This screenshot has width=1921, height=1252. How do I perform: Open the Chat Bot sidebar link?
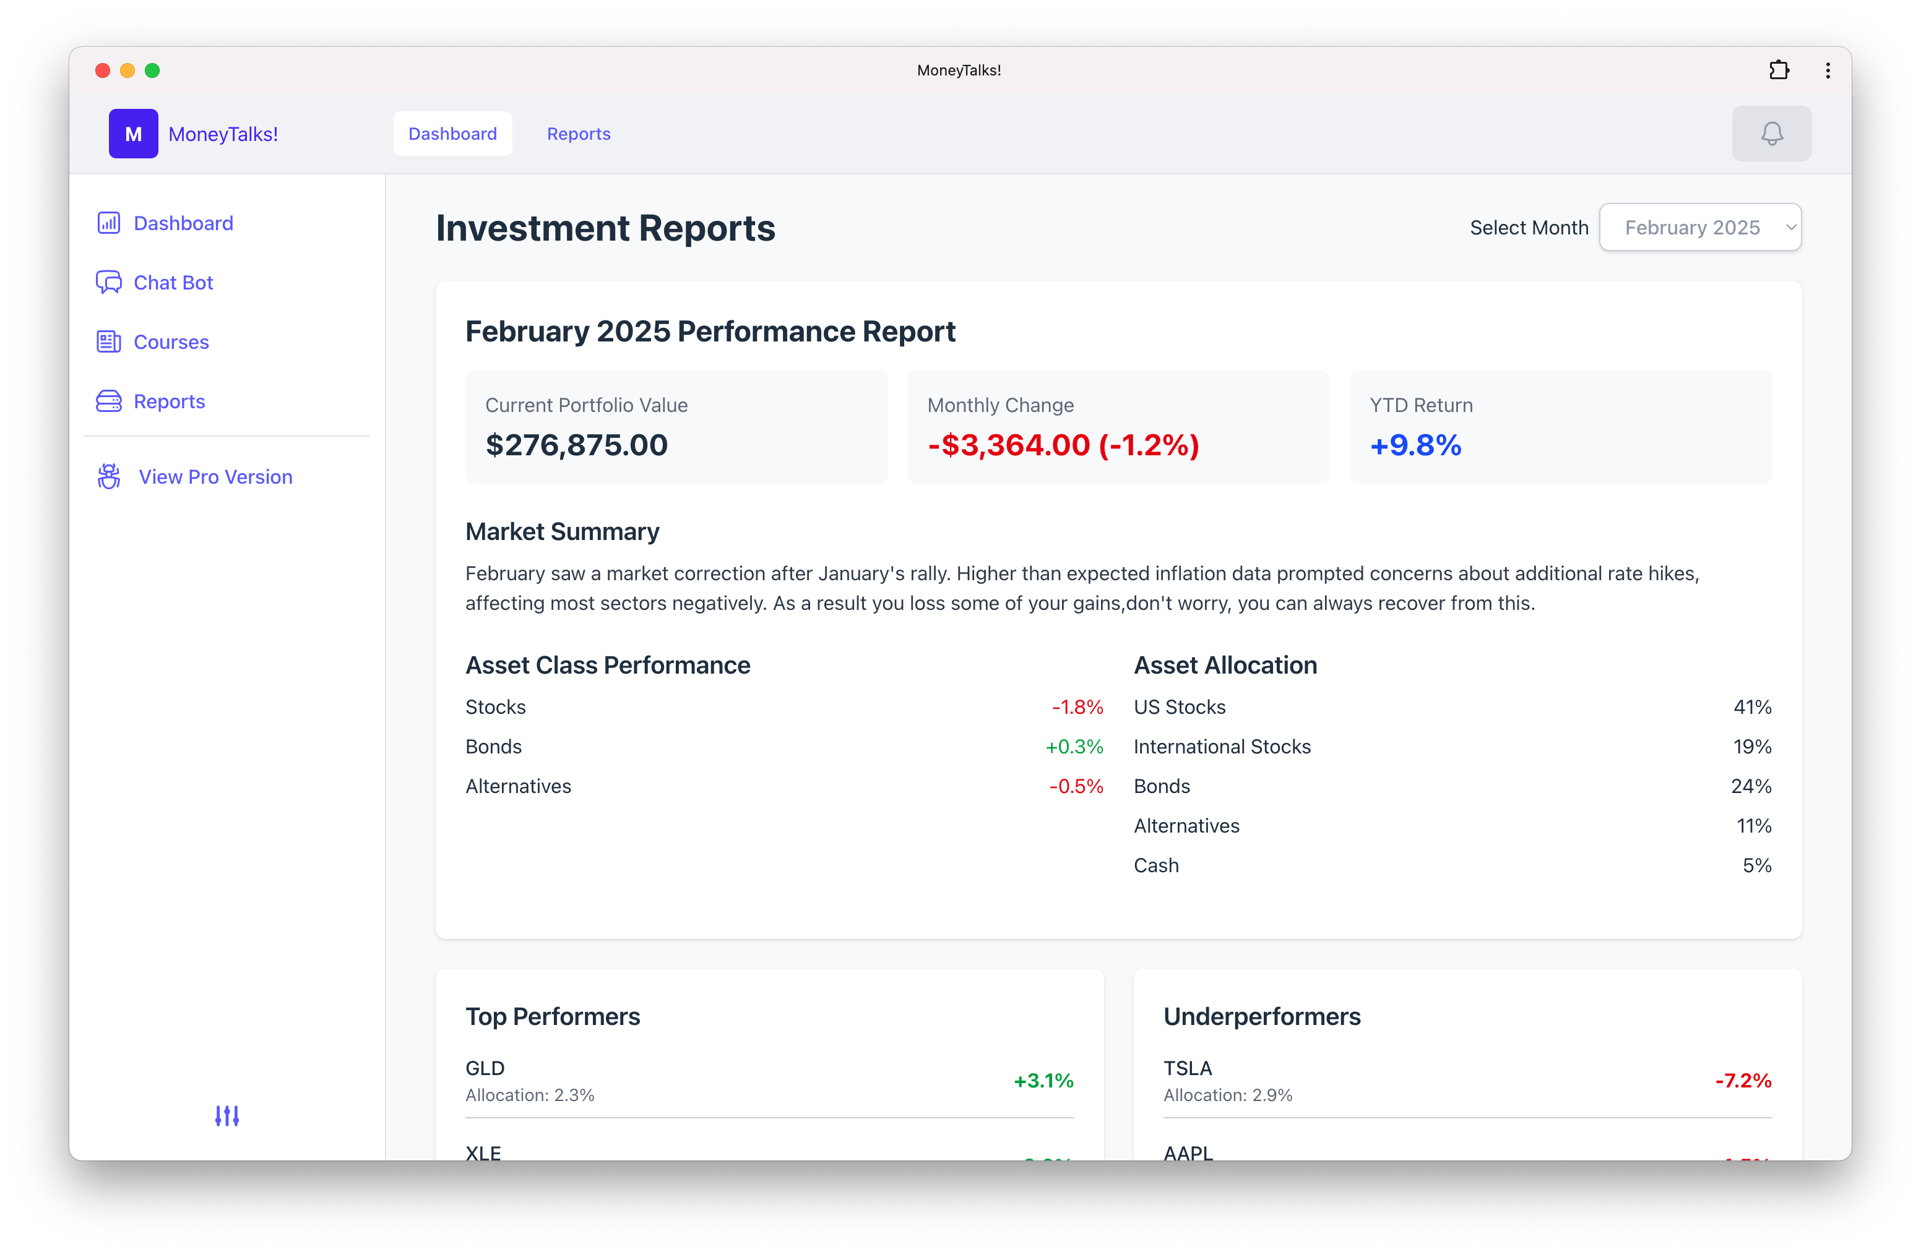pos(173,282)
